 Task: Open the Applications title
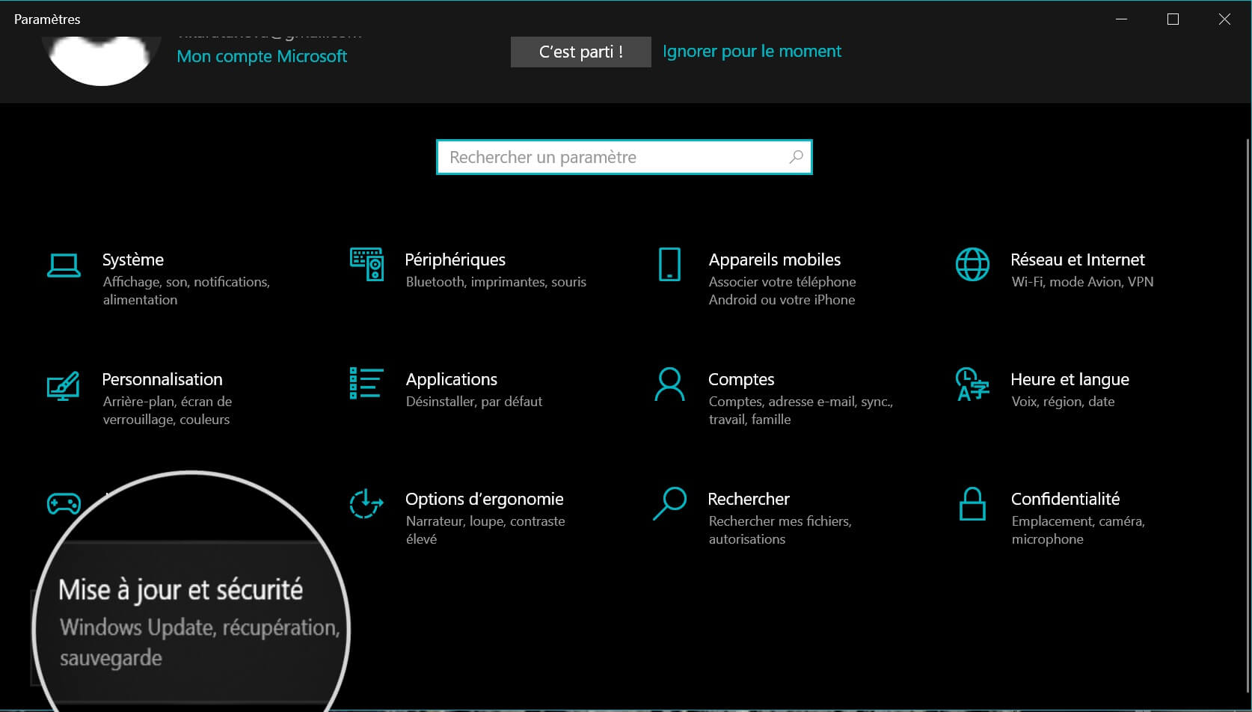pos(452,379)
